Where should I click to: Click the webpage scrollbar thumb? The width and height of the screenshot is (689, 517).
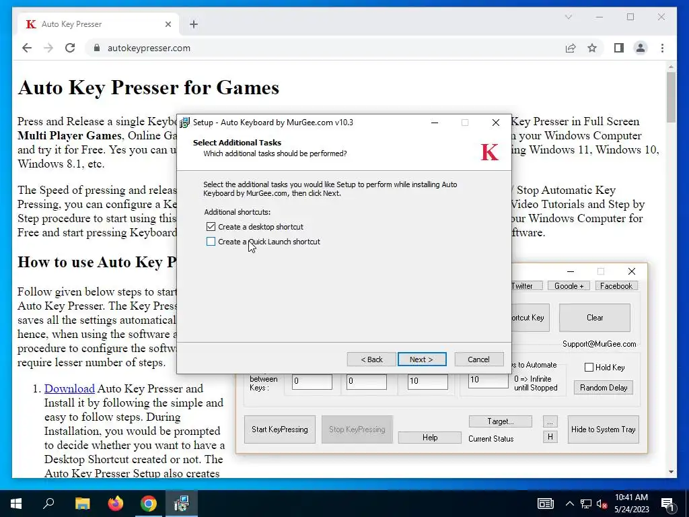pos(671,98)
